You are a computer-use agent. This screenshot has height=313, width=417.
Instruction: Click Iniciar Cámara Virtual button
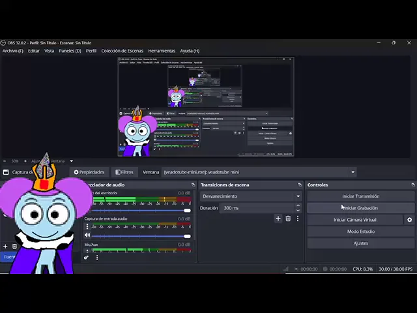point(355,220)
